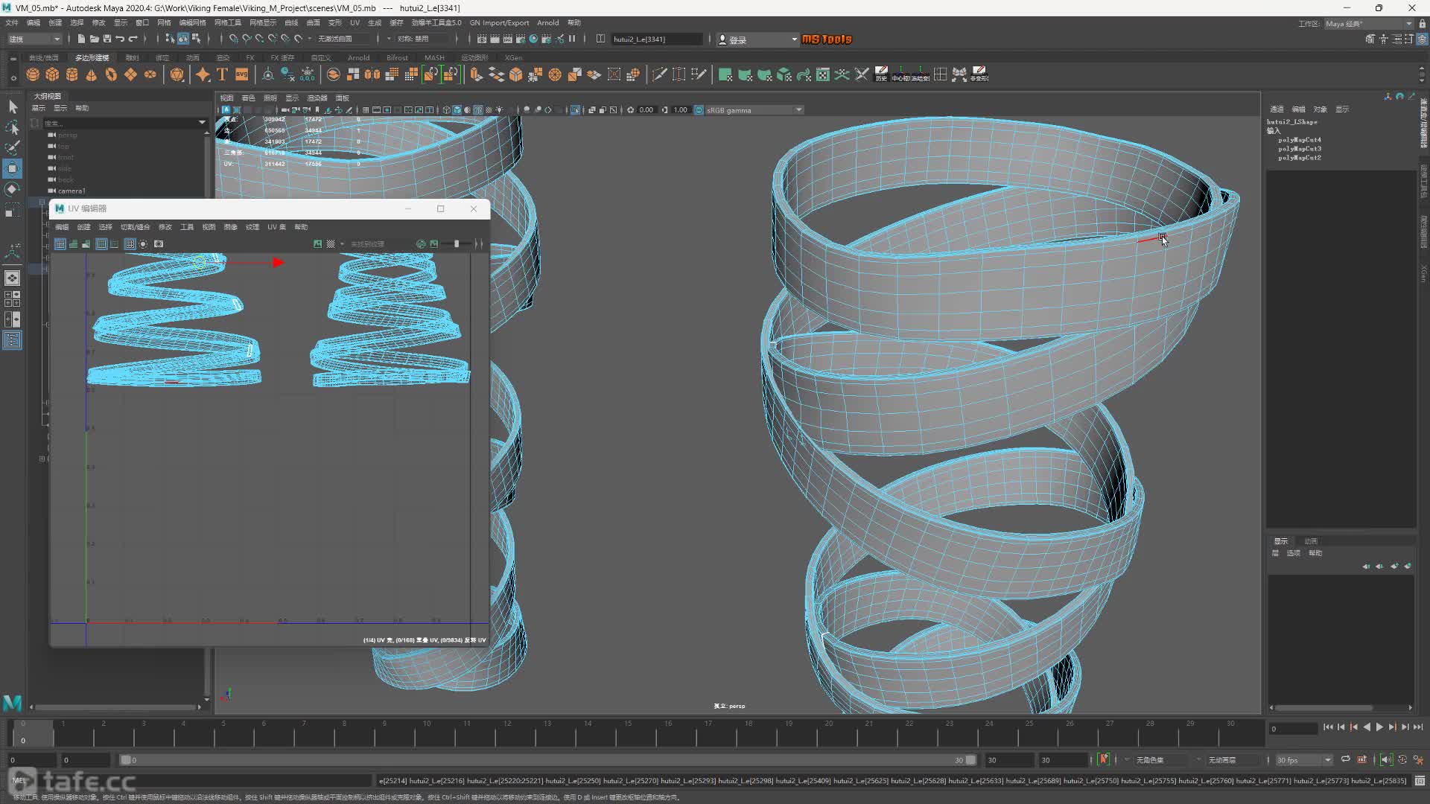The image size is (1430, 804).
Task: Click the Mirror shelf icon
Action: [x=372, y=74]
